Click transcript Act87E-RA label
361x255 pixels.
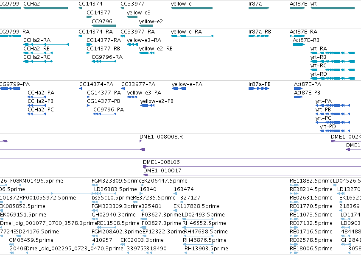[x=303, y=31]
